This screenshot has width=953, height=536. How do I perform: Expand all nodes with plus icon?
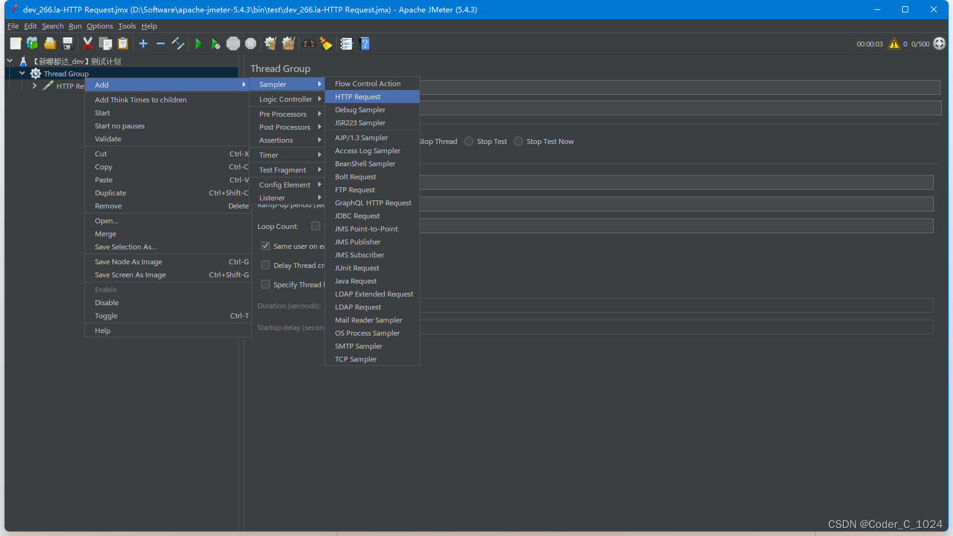pyautogui.click(x=143, y=43)
